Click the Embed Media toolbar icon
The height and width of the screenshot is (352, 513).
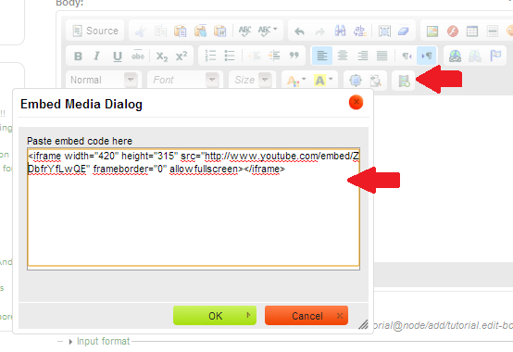coord(404,81)
